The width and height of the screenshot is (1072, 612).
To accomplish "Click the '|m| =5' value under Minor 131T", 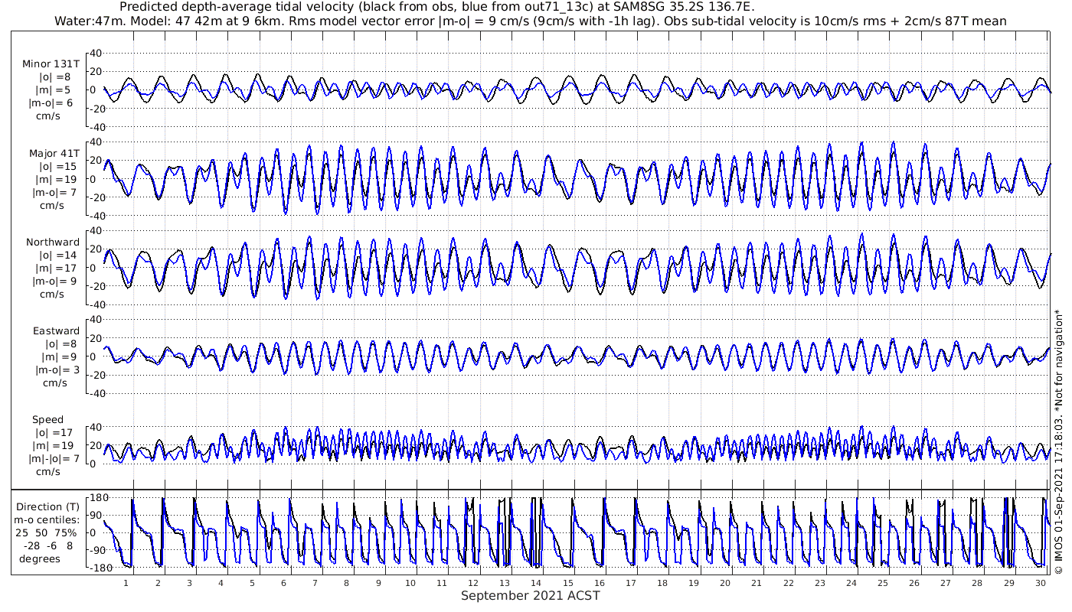I will (x=54, y=90).
